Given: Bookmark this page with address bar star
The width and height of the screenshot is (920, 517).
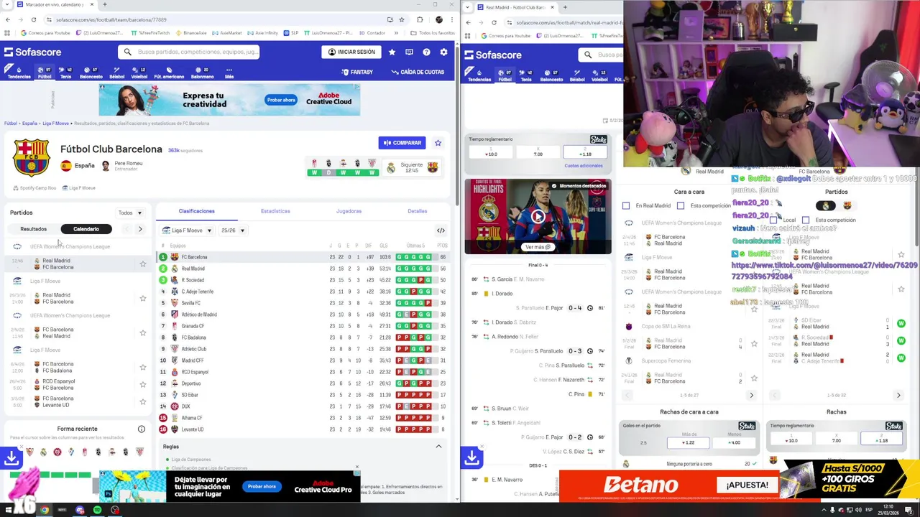Looking at the screenshot, I should pos(402,19).
